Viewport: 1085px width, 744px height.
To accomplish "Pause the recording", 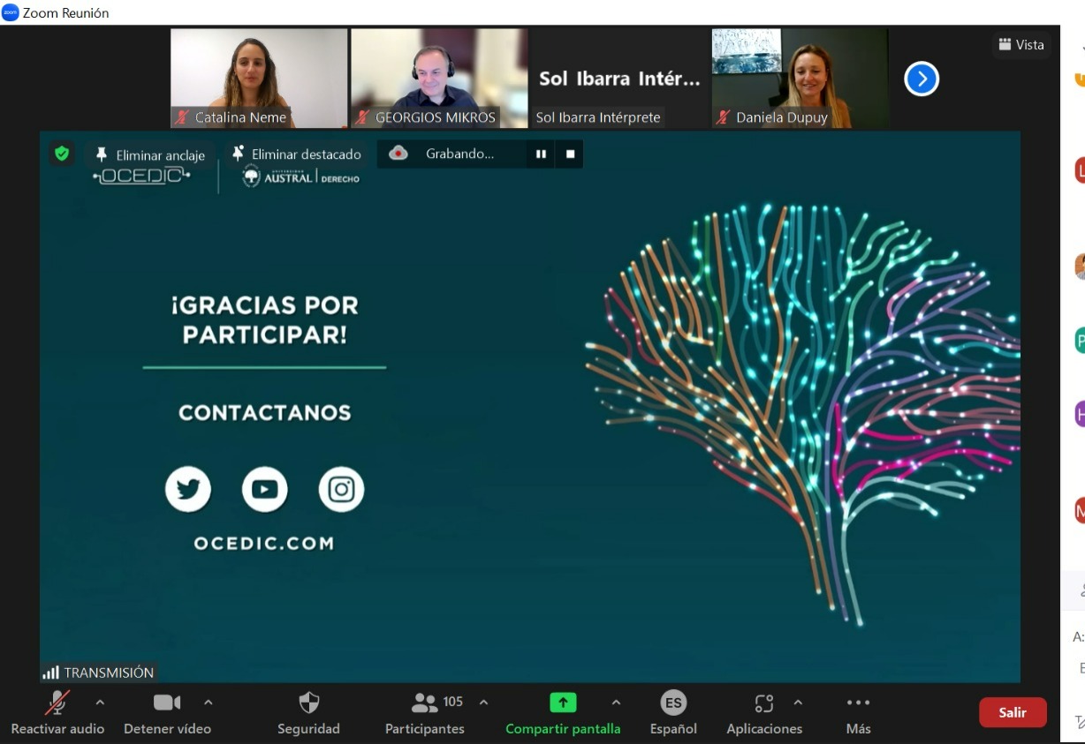I will [x=541, y=154].
